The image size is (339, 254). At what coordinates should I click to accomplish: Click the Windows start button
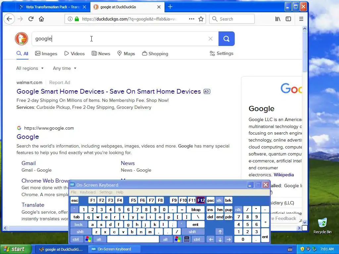coord(16,249)
